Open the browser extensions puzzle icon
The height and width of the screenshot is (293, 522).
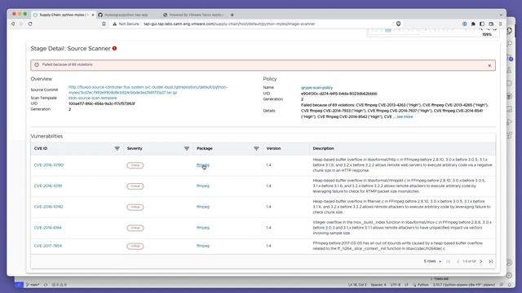(473, 24)
